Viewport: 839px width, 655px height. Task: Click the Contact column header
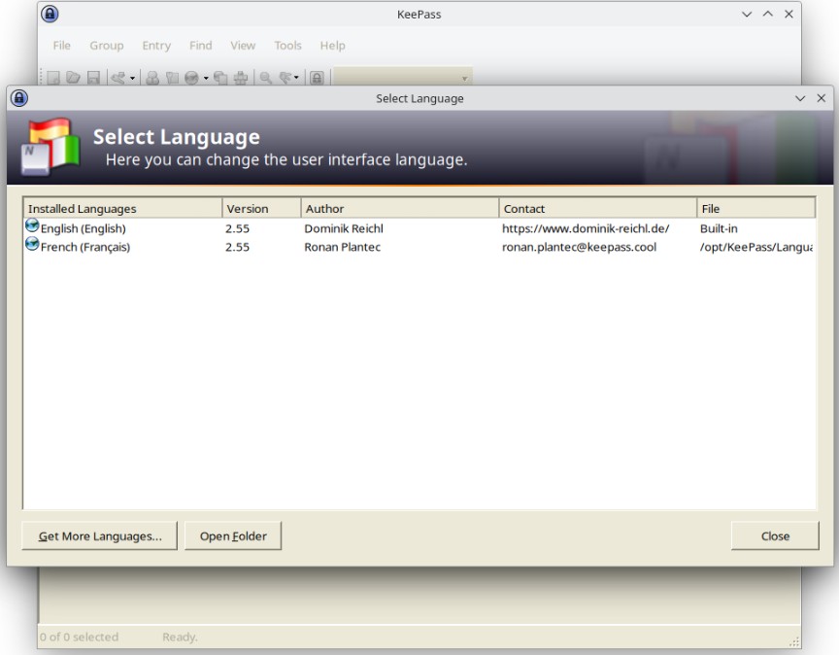coord(597,208)
